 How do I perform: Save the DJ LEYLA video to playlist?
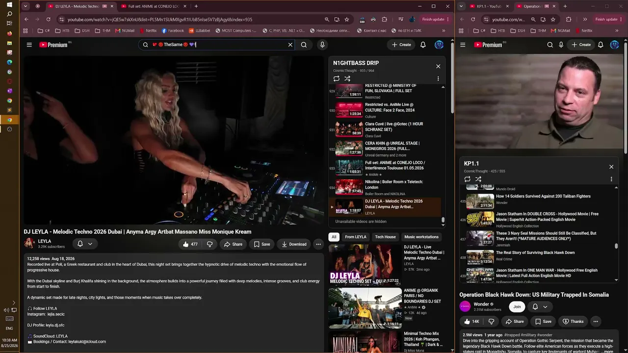[262, 244]
